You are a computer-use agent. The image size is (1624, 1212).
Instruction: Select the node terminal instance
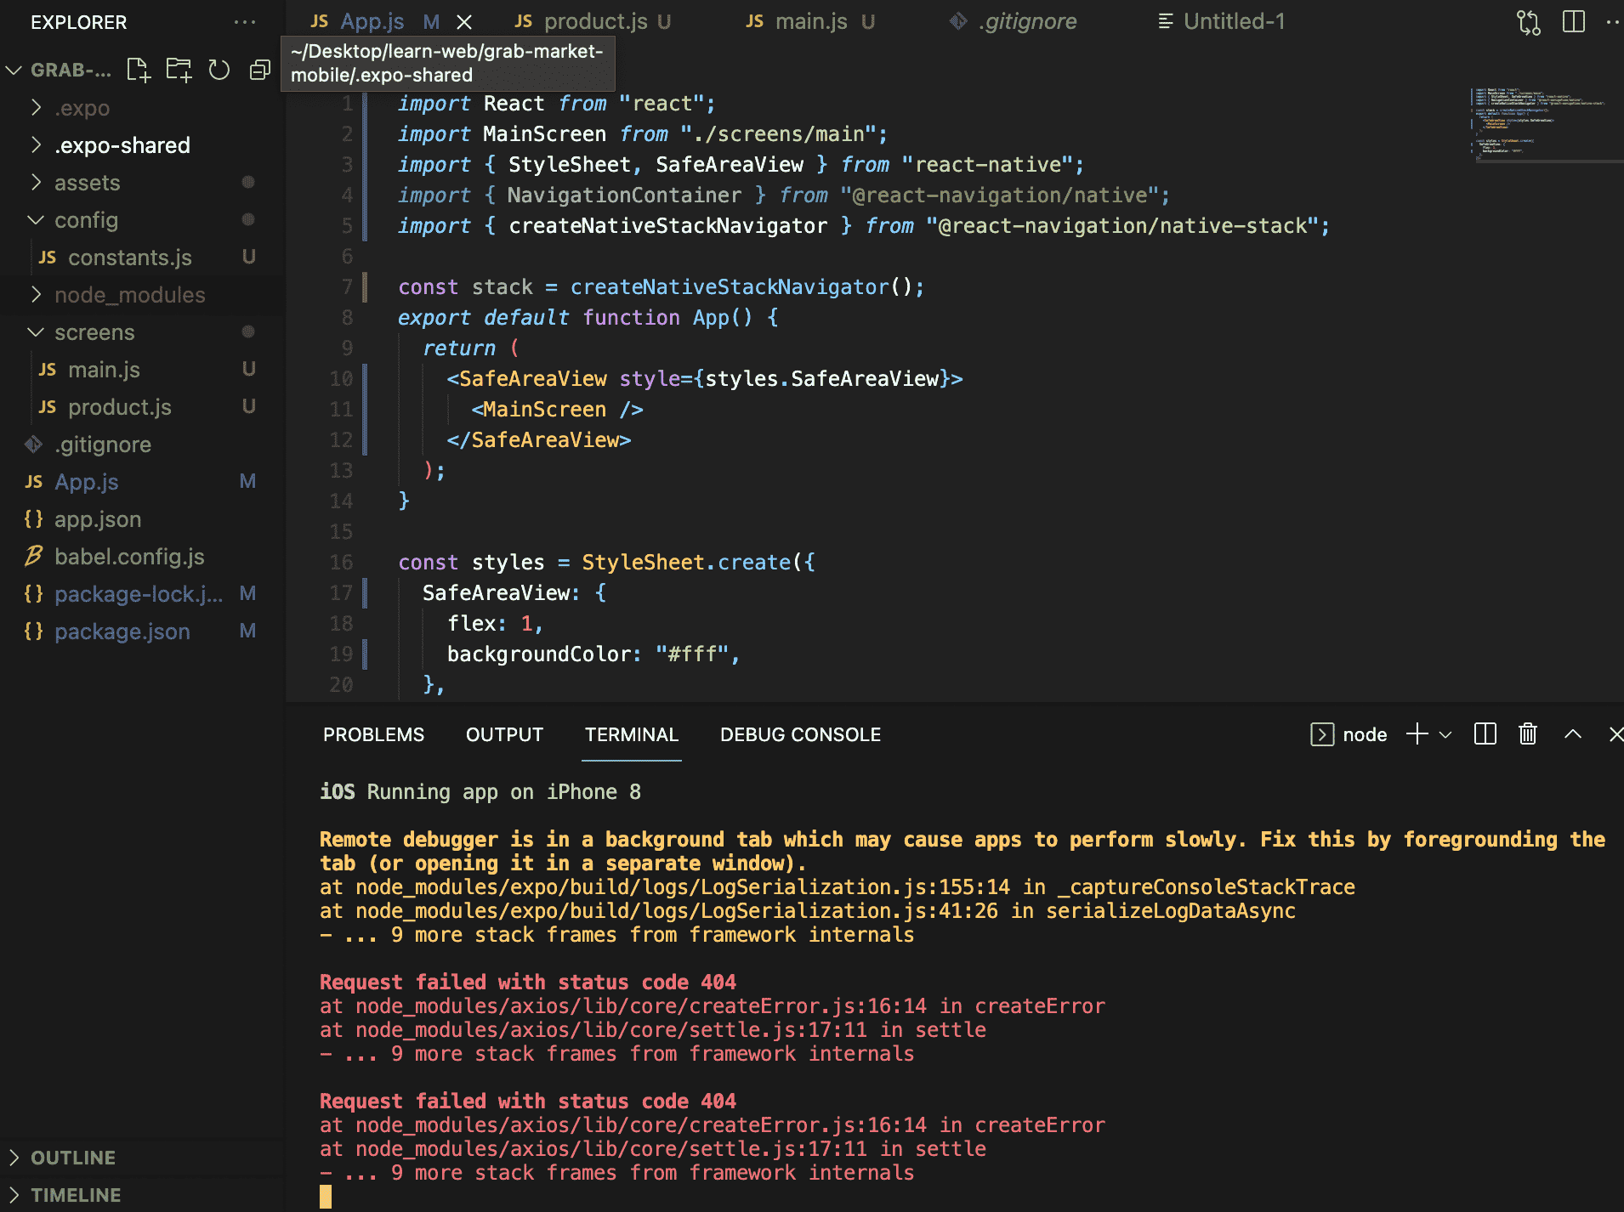pos(1349,734)
